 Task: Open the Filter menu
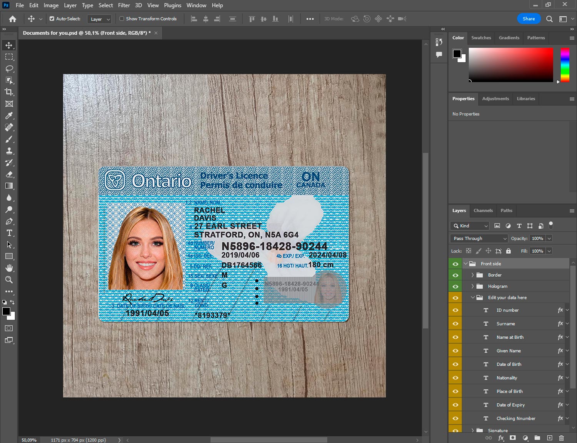(124, 5)
